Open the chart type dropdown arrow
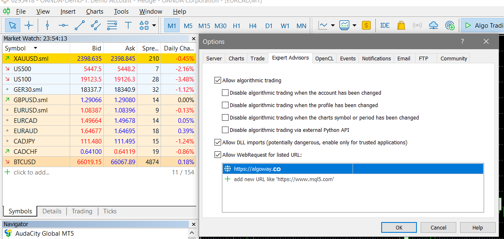This screenshot has height=239, width=504. point(333,26)
